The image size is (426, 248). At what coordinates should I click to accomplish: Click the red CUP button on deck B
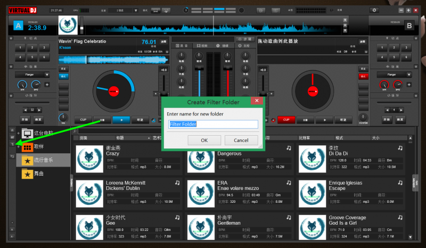pyautogui.click(x=286, y=120)
